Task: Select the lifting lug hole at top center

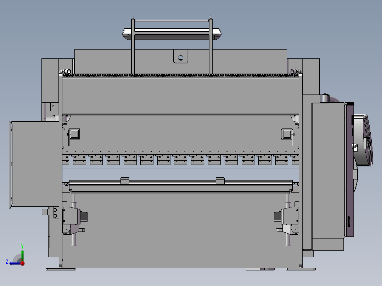Action: coord(180,58)
